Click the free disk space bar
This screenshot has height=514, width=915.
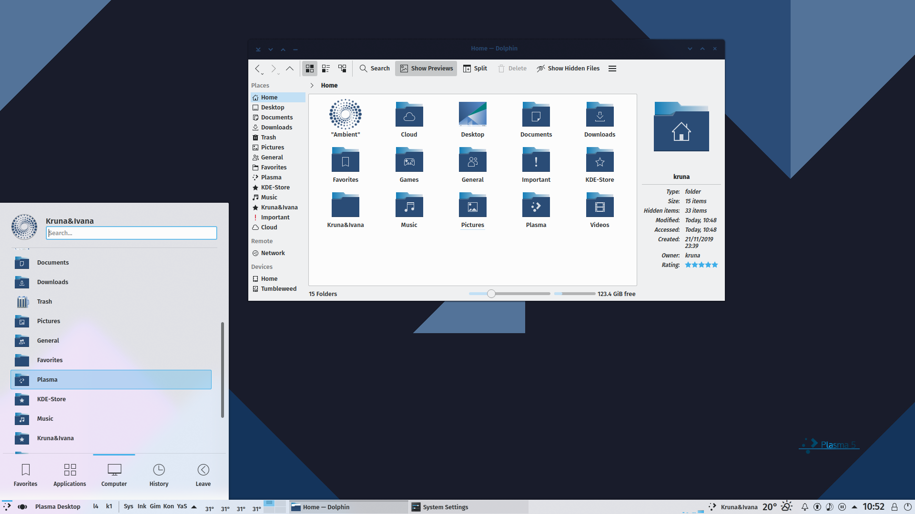coord(574,294)
